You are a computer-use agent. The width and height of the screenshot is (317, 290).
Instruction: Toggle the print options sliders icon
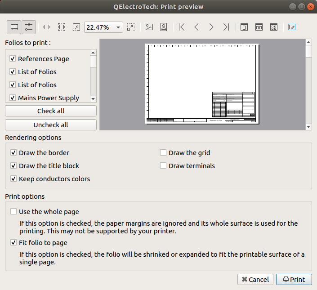[x=29, y=27]
